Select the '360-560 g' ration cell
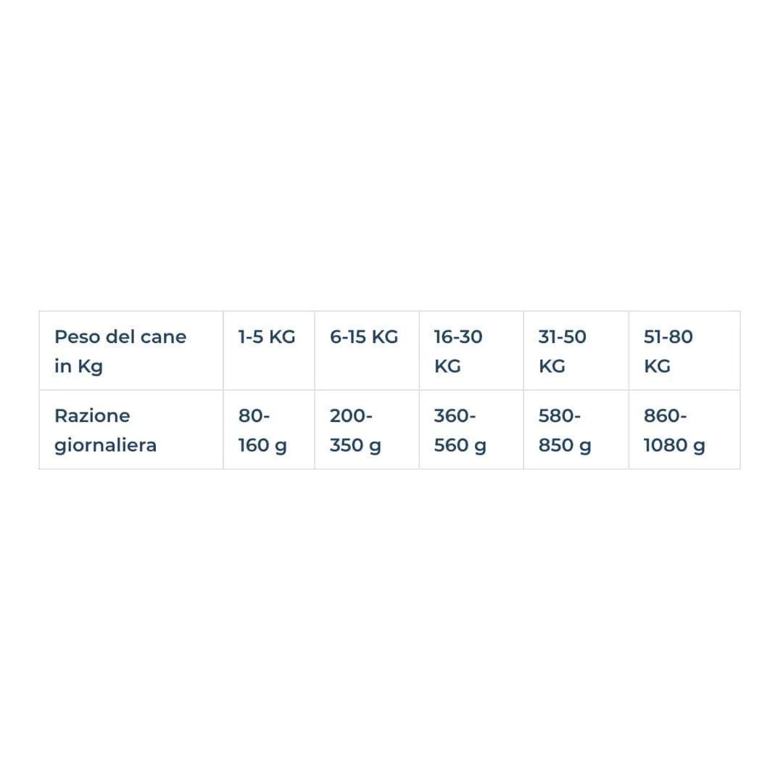Image resolution: width=783 pixels, height=783 pixels. coord(471,429)
